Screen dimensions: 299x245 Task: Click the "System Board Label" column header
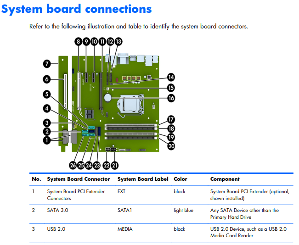pos(143,179)
